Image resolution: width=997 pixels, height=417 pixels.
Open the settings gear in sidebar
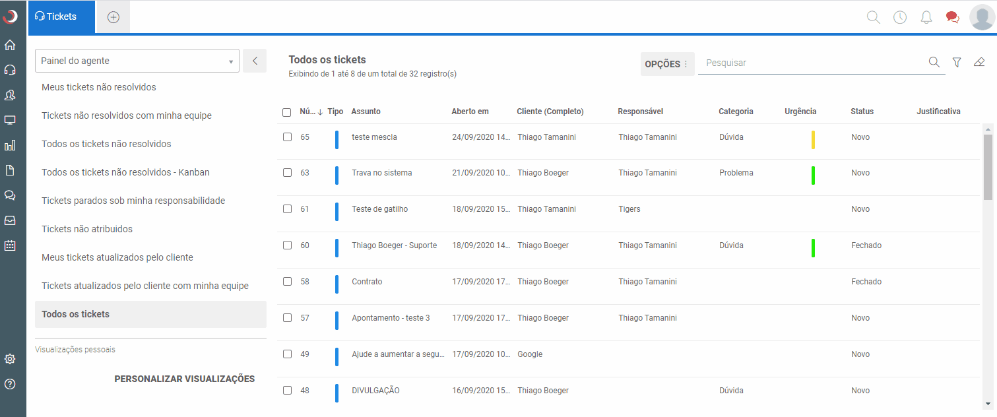10,359
